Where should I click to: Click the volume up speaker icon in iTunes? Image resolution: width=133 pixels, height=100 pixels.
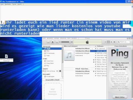(x=72, y=42)
